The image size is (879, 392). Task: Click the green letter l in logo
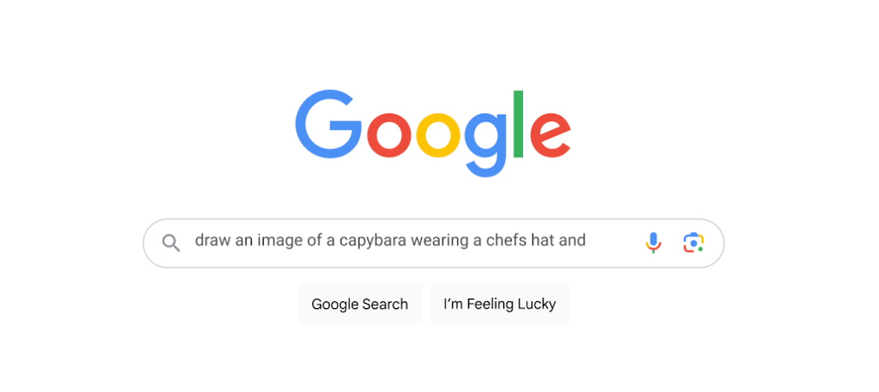pyautogui.click(x=518, y=123)
